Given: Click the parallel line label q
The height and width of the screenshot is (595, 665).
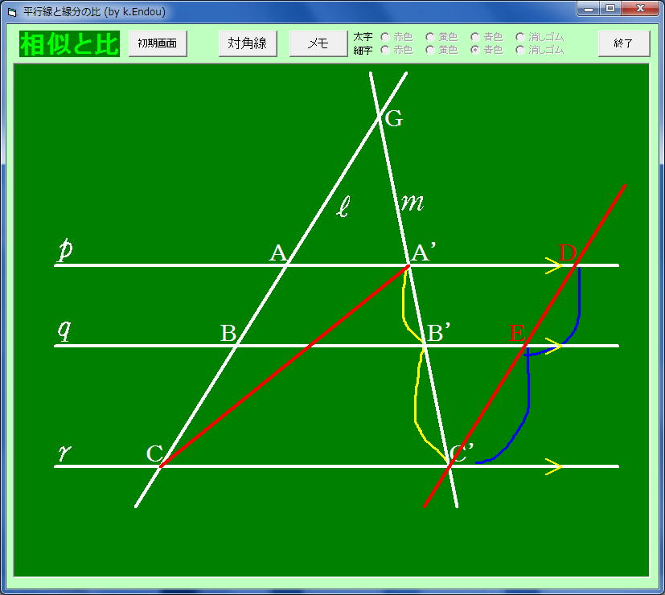Looking at the screenshot, I should (x=64, y=330).
